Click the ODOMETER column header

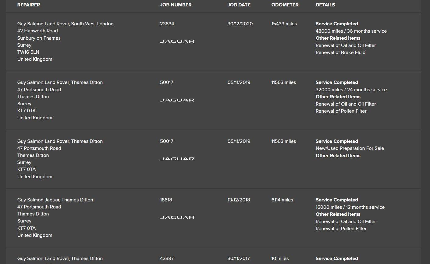pyautogui.click(x=285, y=5)
